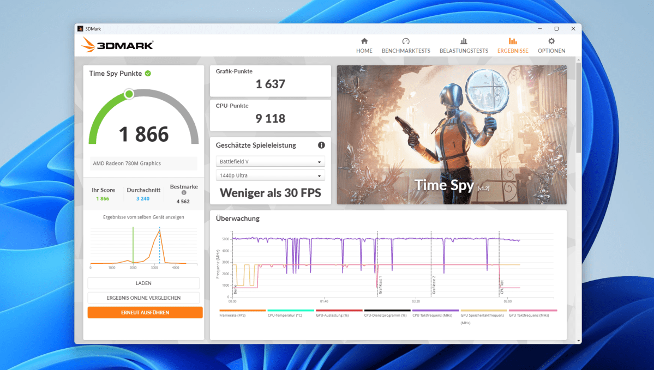
Task: Click the green verified checkmark beside Time Spy Punkte
Action: click(147, 73)
